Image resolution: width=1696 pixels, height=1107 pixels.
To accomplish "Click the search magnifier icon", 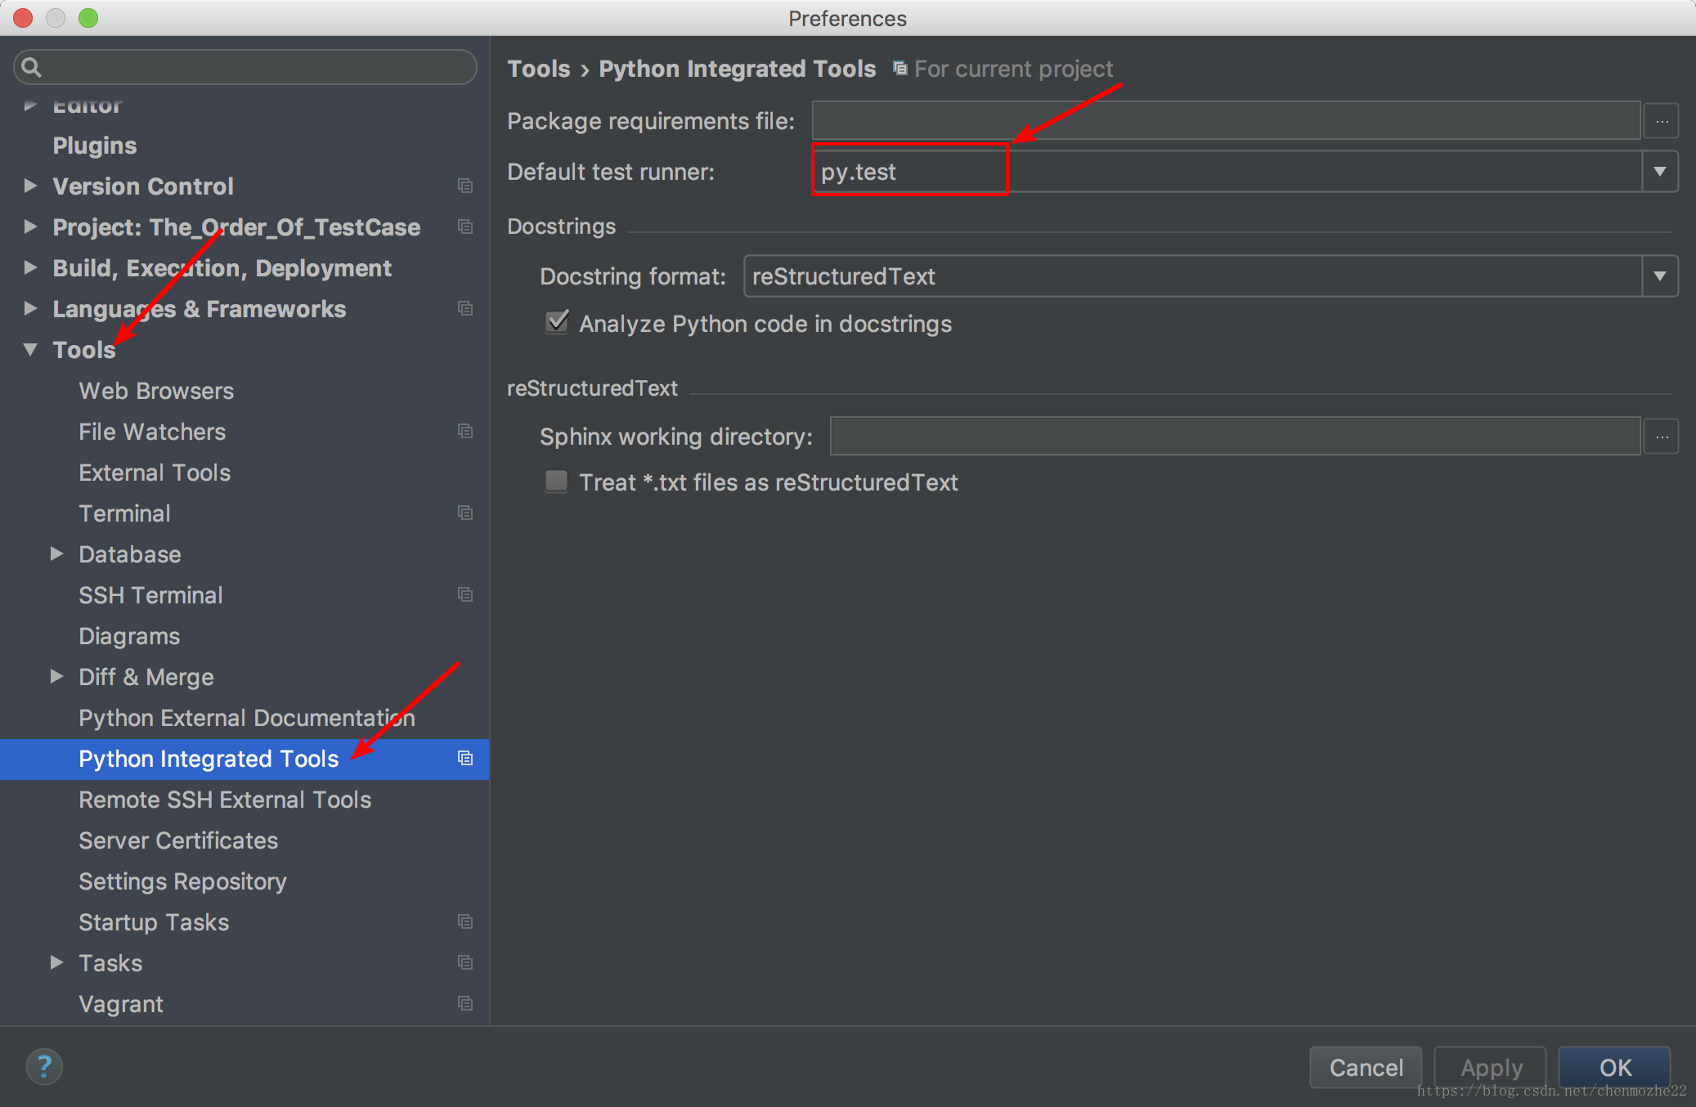I will coord(31,67).
